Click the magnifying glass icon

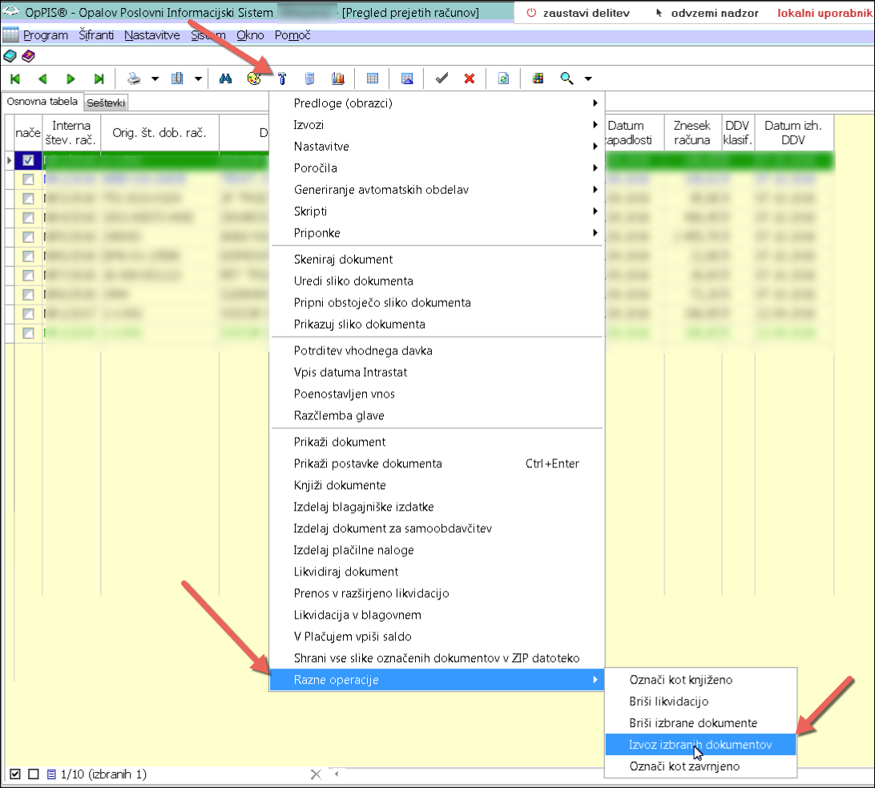pyautogui.click(x=567, y=79)
